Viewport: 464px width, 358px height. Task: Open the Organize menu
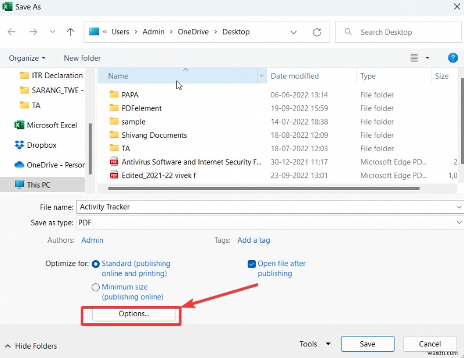(26, 58)
